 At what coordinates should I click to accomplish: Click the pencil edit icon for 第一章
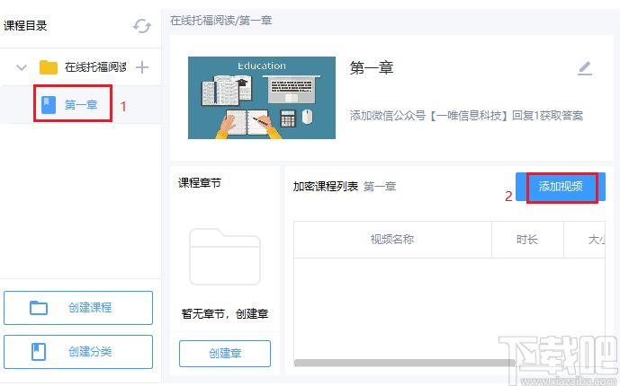point(585,68)
